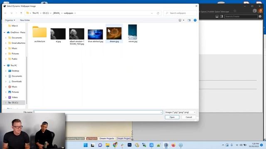
Task: Expand the Videos tree node
Action: (6, 97)
